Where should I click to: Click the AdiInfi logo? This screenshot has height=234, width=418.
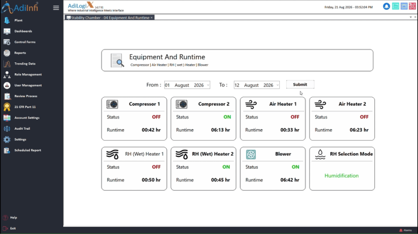(x=20, y=8)
